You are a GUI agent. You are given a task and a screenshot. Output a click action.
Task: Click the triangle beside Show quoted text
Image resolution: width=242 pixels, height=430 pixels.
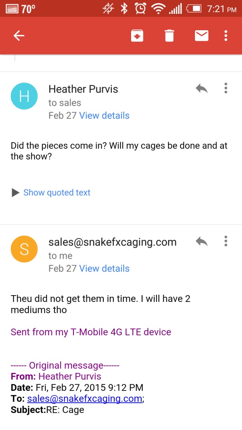pyautogui.click(x=16, y=193)
